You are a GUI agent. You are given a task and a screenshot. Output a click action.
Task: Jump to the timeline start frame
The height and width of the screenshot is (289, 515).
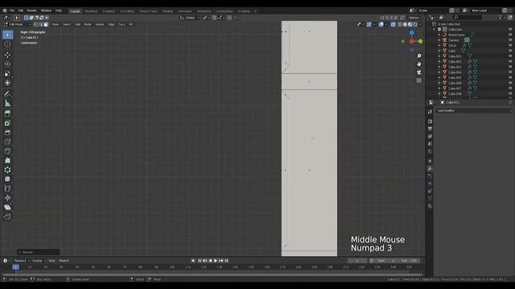(x=200, y=261)
